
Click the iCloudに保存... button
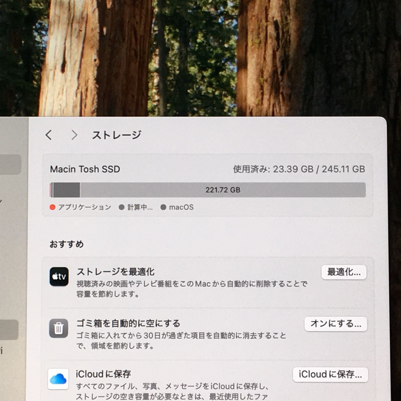[330, 375]
